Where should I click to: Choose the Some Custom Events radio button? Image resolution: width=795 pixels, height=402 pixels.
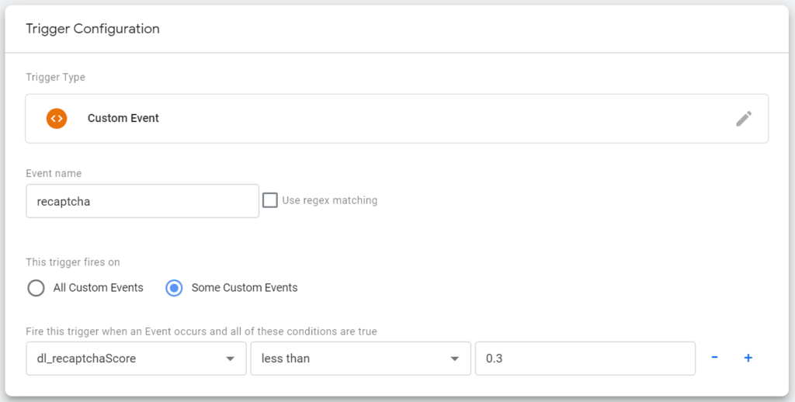(174, 288)
